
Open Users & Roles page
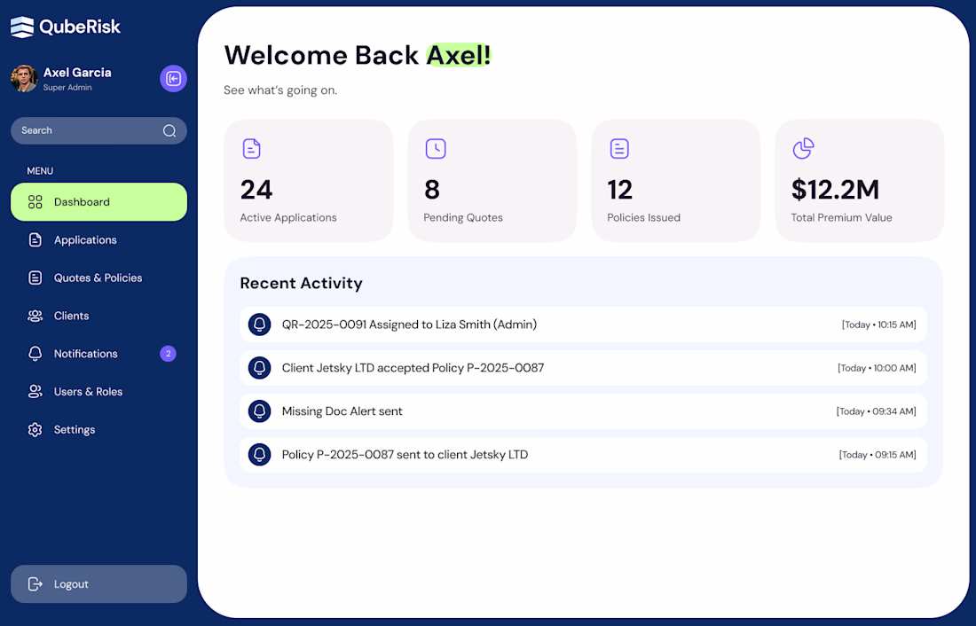click(x=98, y=391)
